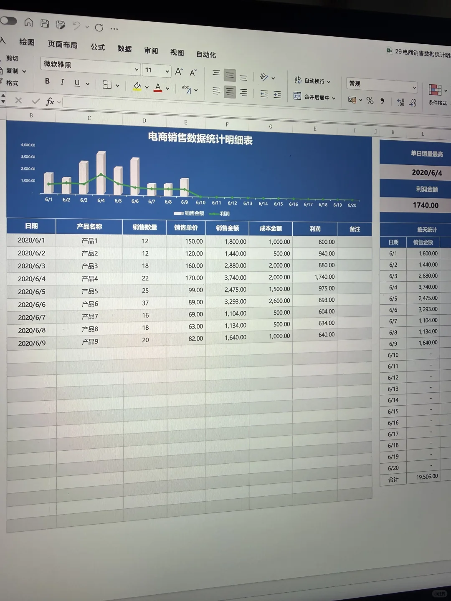Open the 绘图 ribbon tab
The height and width of the screenshot is (601, 451).
click(x=27, y=42)
